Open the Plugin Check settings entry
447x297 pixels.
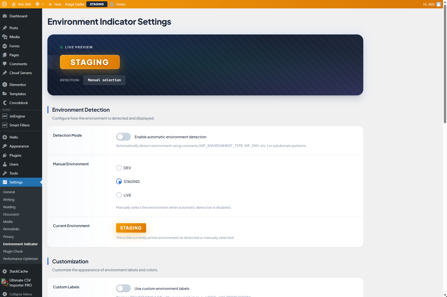click(13, 251)
